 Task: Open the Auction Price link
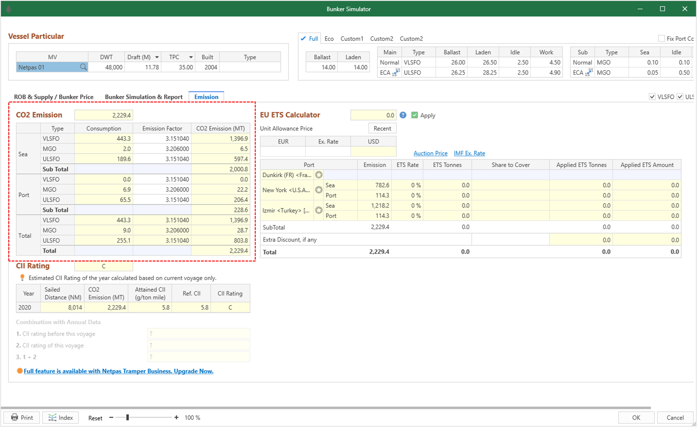(x=430, y=153)
